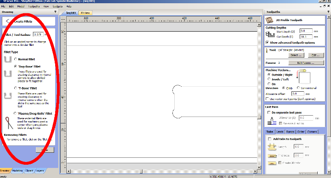Switch to the leg1&1 drawing tab
This screenshot has width=331, height=178.
[71, 13]
